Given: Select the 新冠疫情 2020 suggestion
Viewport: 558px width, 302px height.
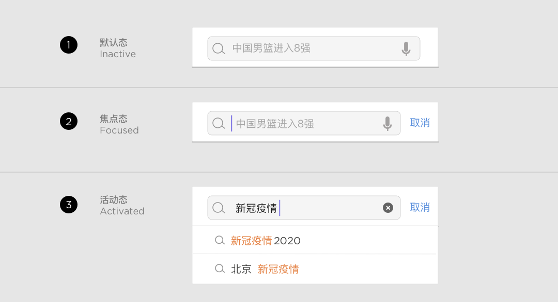Looking at the screenshot, I should pyautogui.click(x=315, y=240).
